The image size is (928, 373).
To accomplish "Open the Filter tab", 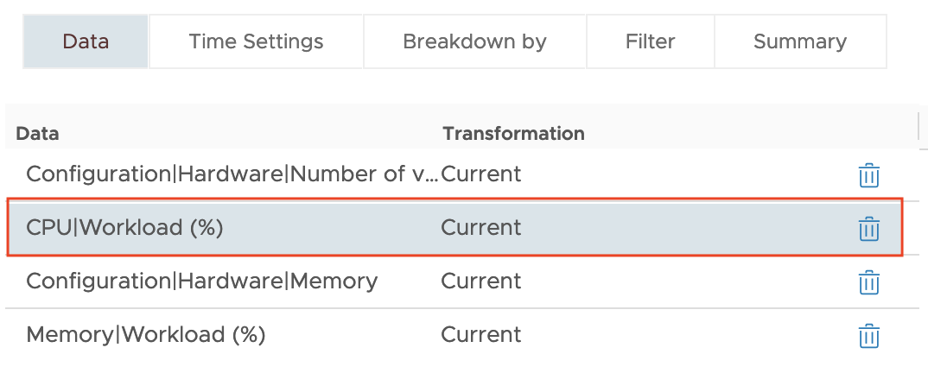I will tap(650, 41).
